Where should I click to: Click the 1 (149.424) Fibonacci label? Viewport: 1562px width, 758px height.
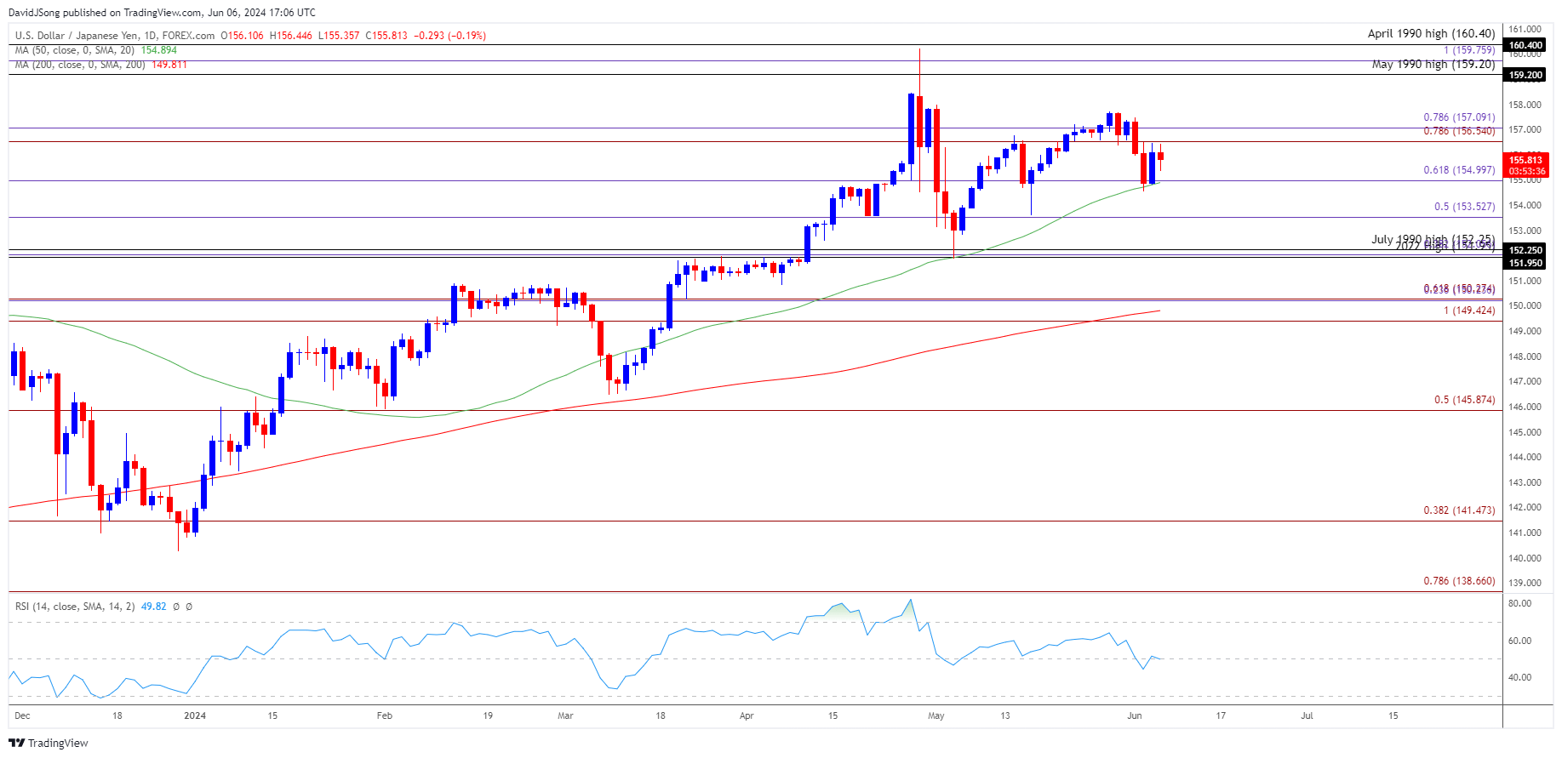tap(1469, 311)
